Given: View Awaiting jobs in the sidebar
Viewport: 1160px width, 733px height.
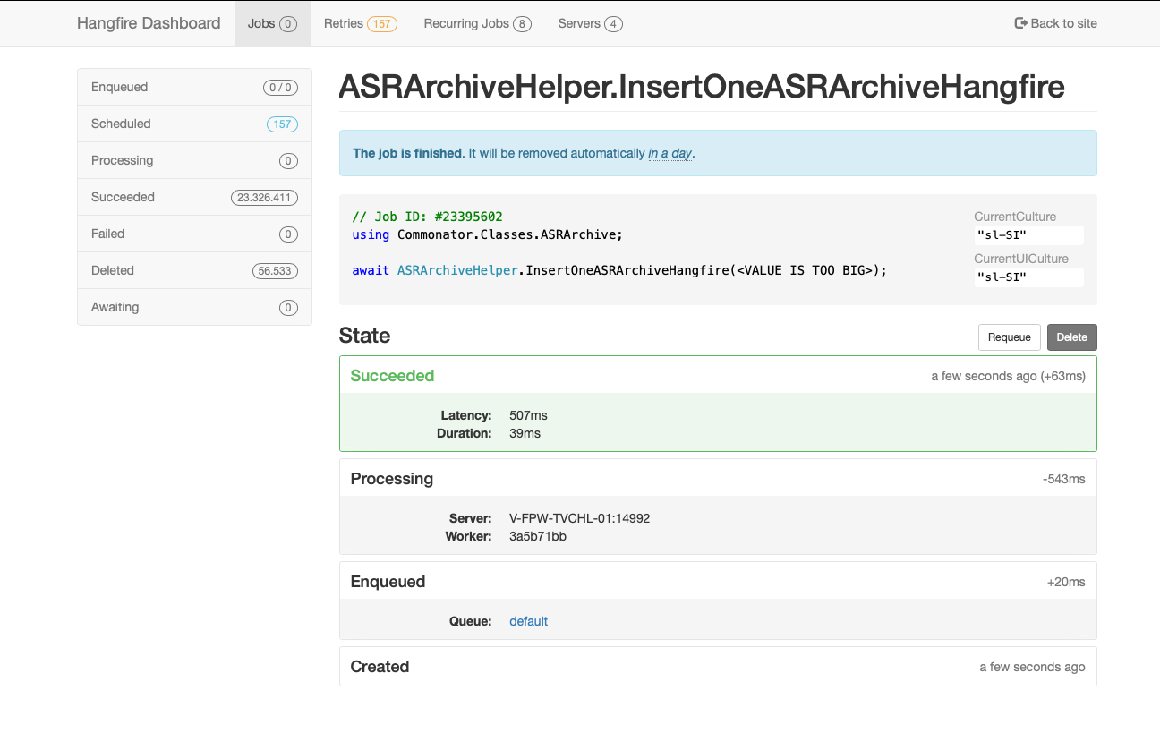Looking at the screenshot, I should pos(115,307).
